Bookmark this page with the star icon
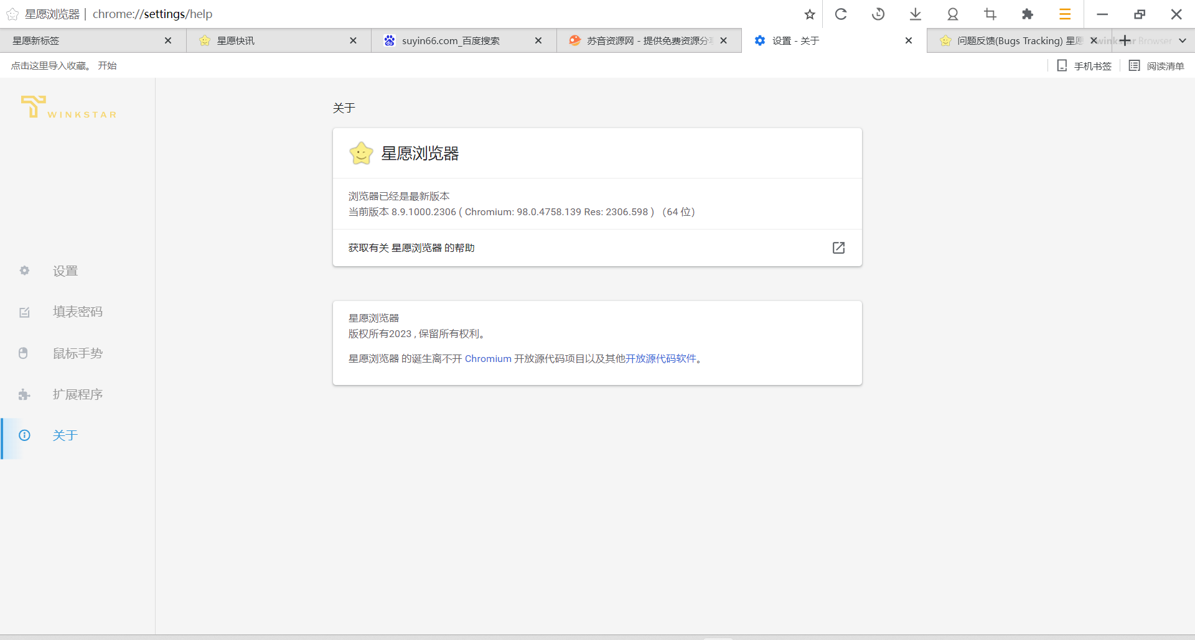This screenshot has height=640, width=1195. tap(809, 14)
